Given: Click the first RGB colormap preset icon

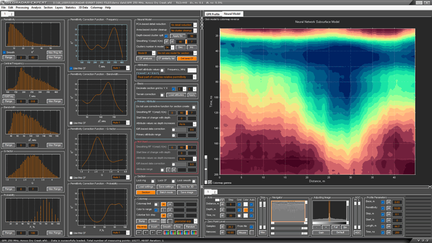Looking at the screenshot, I should [166, 232].
